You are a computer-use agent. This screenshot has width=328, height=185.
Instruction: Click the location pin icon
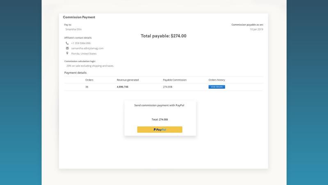coord(67,53)
